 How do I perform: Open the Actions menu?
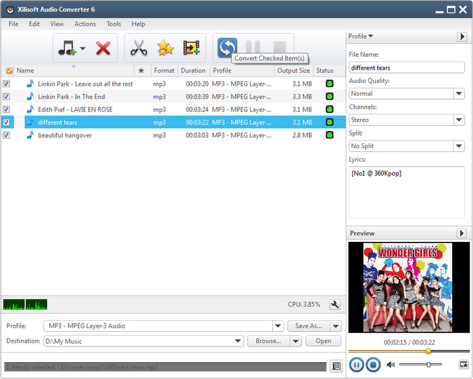(85, 24)
